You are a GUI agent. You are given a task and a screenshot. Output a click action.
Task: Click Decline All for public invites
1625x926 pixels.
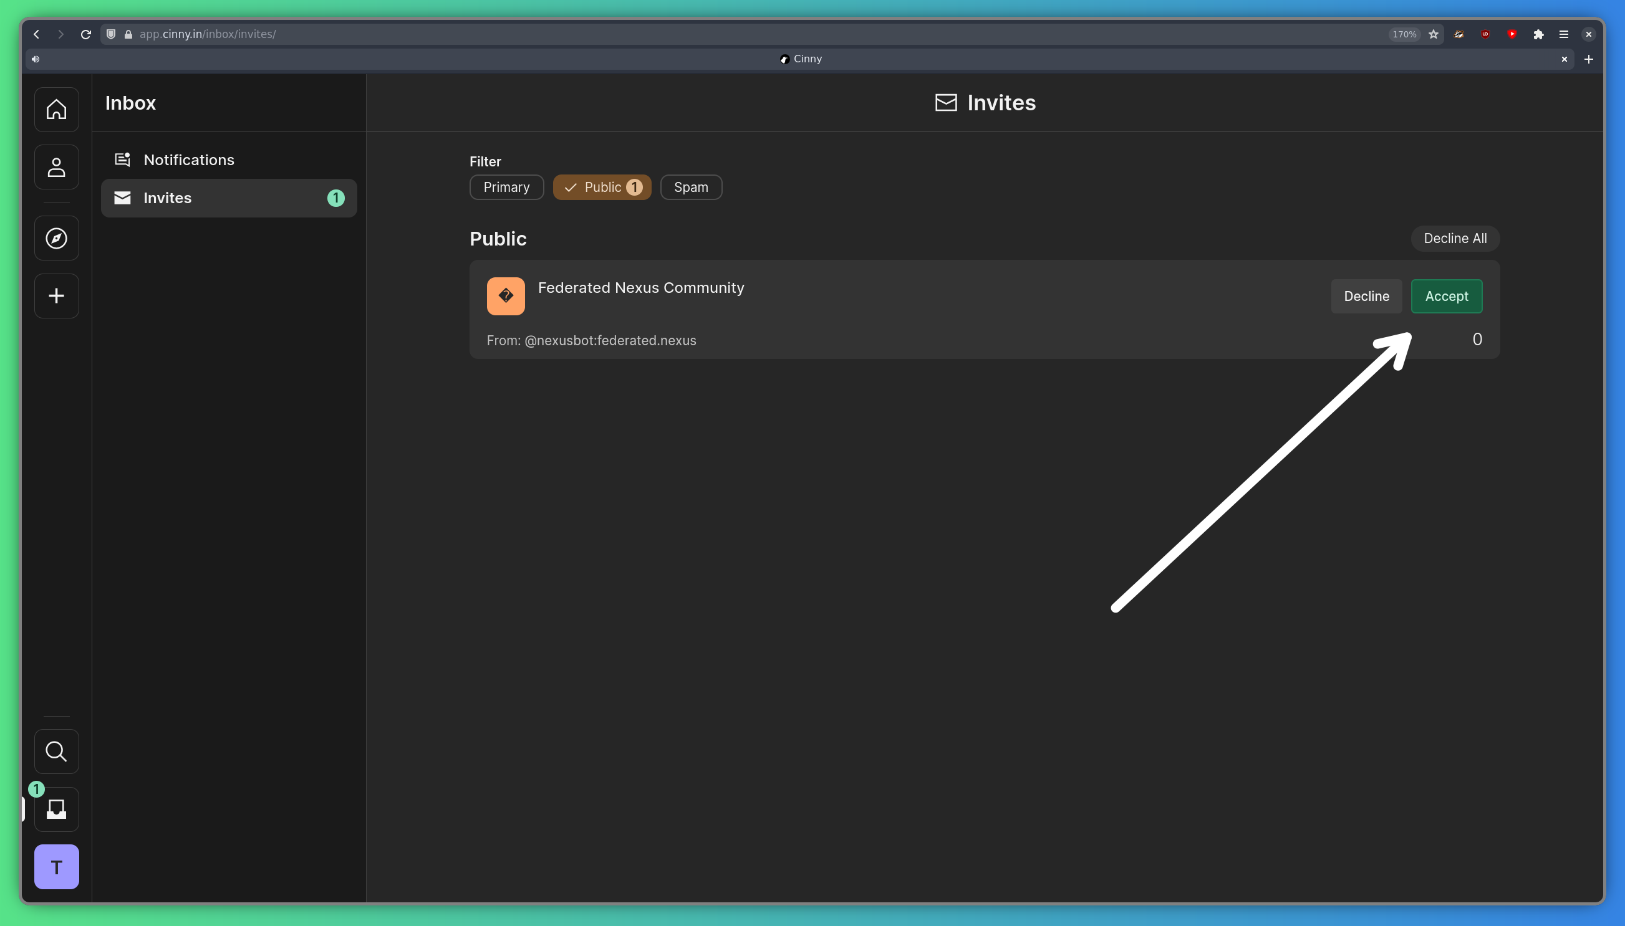[x=1455, y=238]
